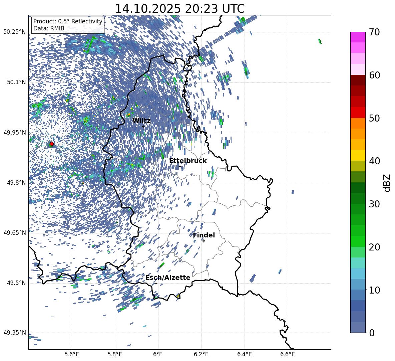This screenshot has width=395, height=361.
Task: Click the 'Product: 0.5° Reflectivity' text
Action: point(68,21)
